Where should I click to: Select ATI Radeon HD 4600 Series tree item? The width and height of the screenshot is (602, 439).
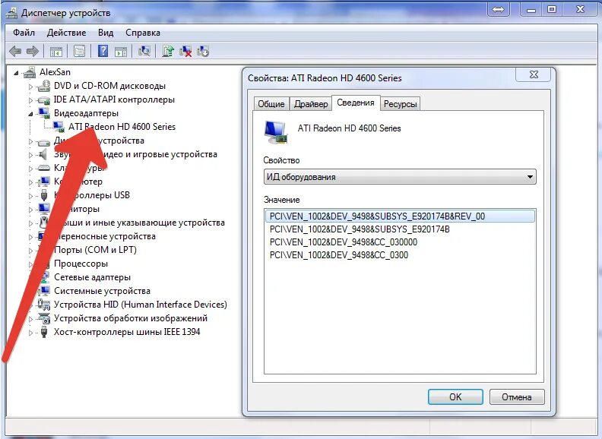(x=122, y=127)
